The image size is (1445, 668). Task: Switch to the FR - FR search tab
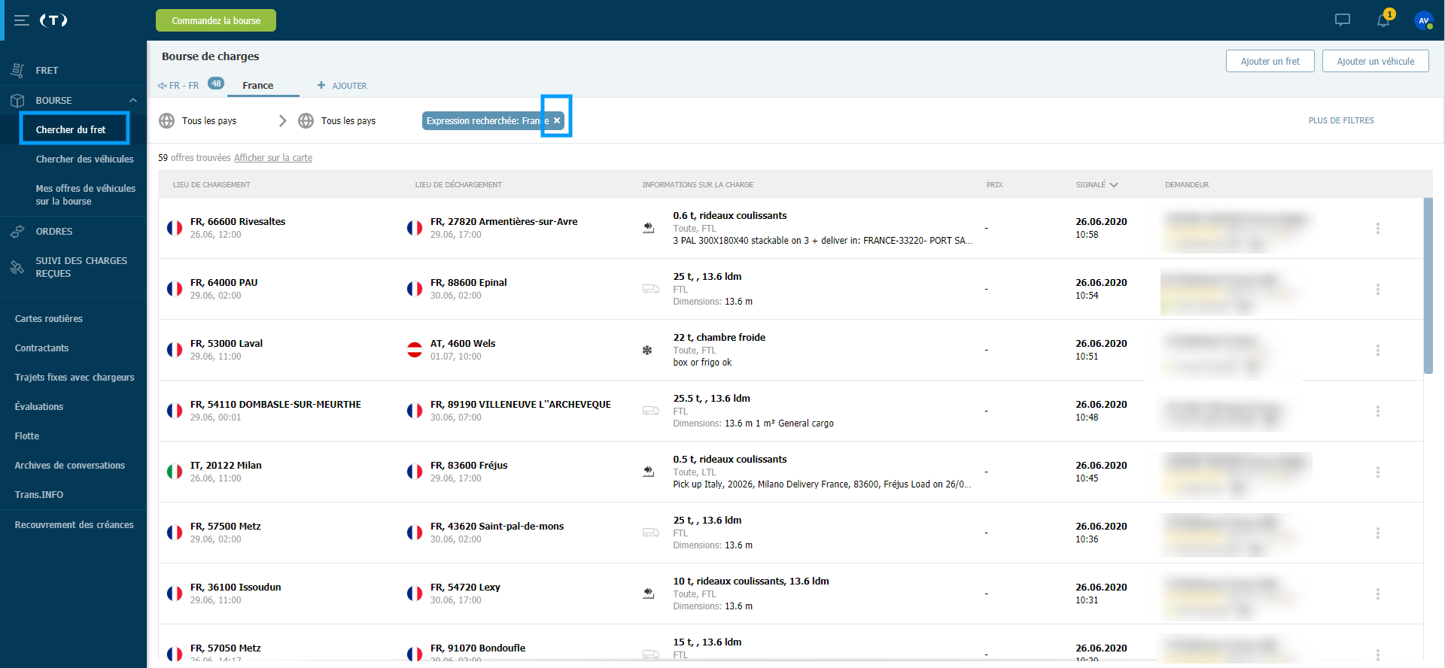coord(184,85)
